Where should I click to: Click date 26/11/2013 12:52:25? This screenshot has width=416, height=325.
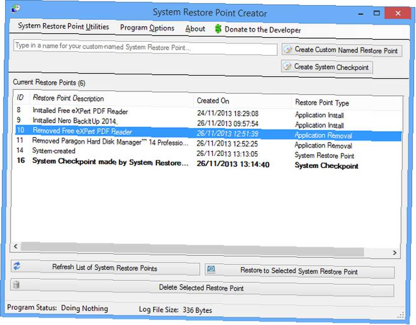pos(227,144)
